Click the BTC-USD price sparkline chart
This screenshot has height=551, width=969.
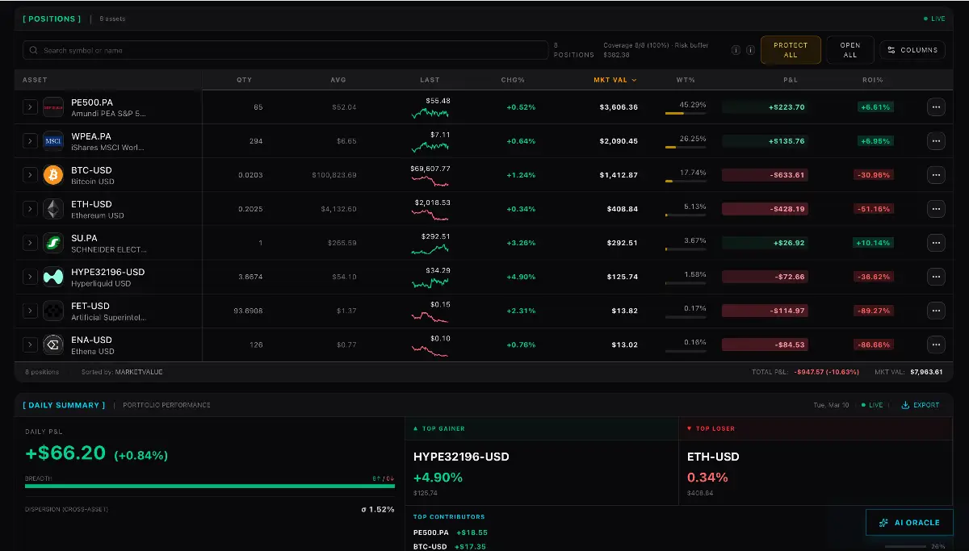[430, 181]
